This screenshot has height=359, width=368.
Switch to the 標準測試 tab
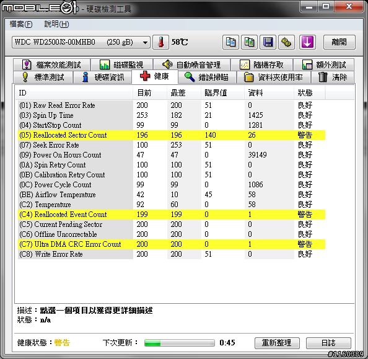[x=43, y=77]
